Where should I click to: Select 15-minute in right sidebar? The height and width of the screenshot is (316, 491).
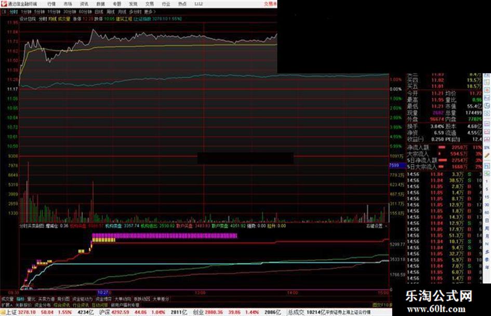click(x=487, y=197)
